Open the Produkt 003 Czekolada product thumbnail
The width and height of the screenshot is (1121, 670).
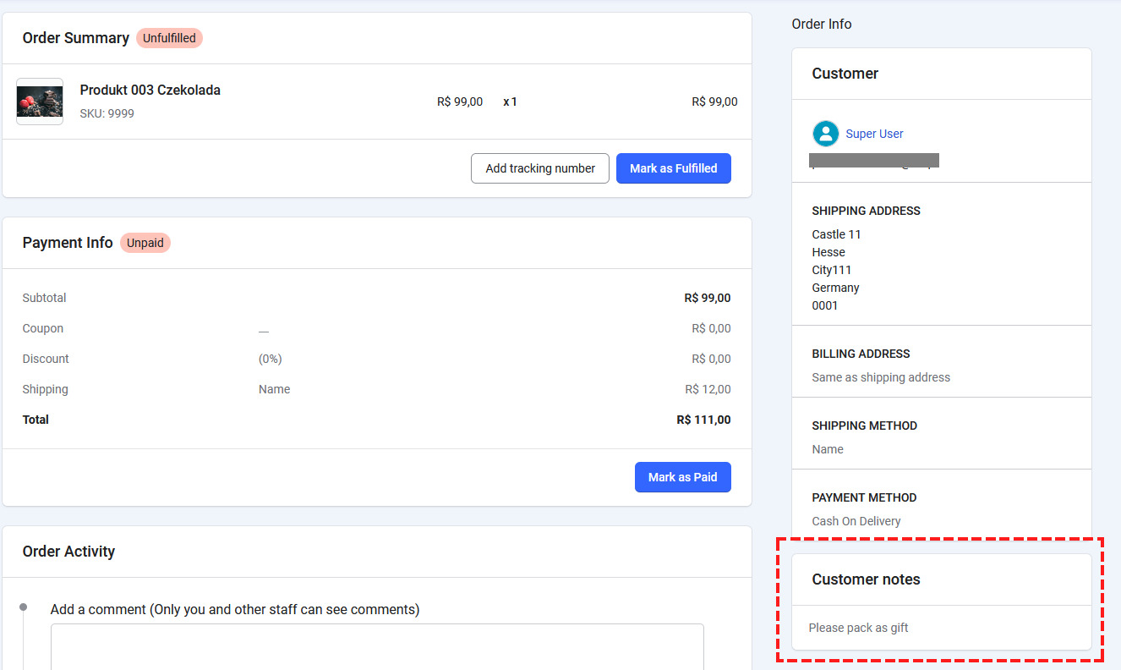(x=40, y=102)
